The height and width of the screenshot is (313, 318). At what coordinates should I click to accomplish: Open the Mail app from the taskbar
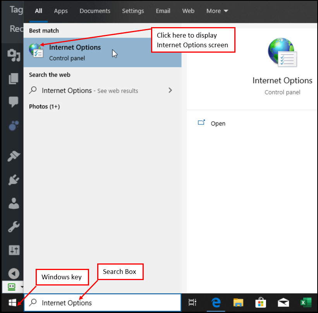283,303
